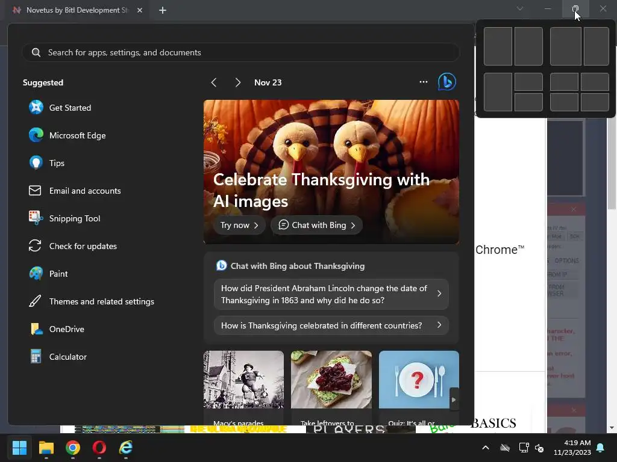The height and width of the screenshot is (462, 617).
Task: Select right half snap layout zone
Action: (x=528, y=46)
